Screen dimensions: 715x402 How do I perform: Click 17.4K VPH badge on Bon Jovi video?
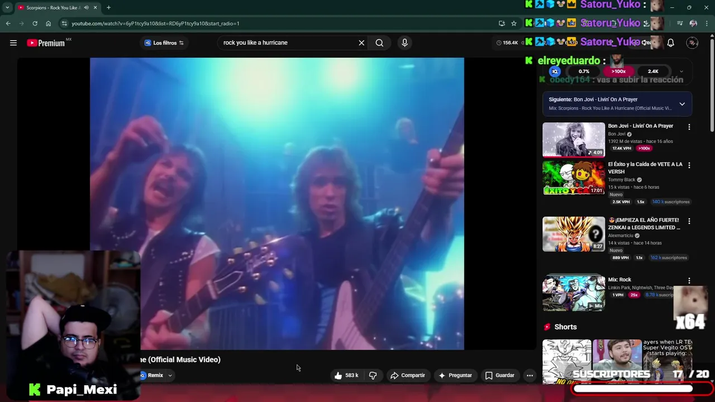click(622, 149)
